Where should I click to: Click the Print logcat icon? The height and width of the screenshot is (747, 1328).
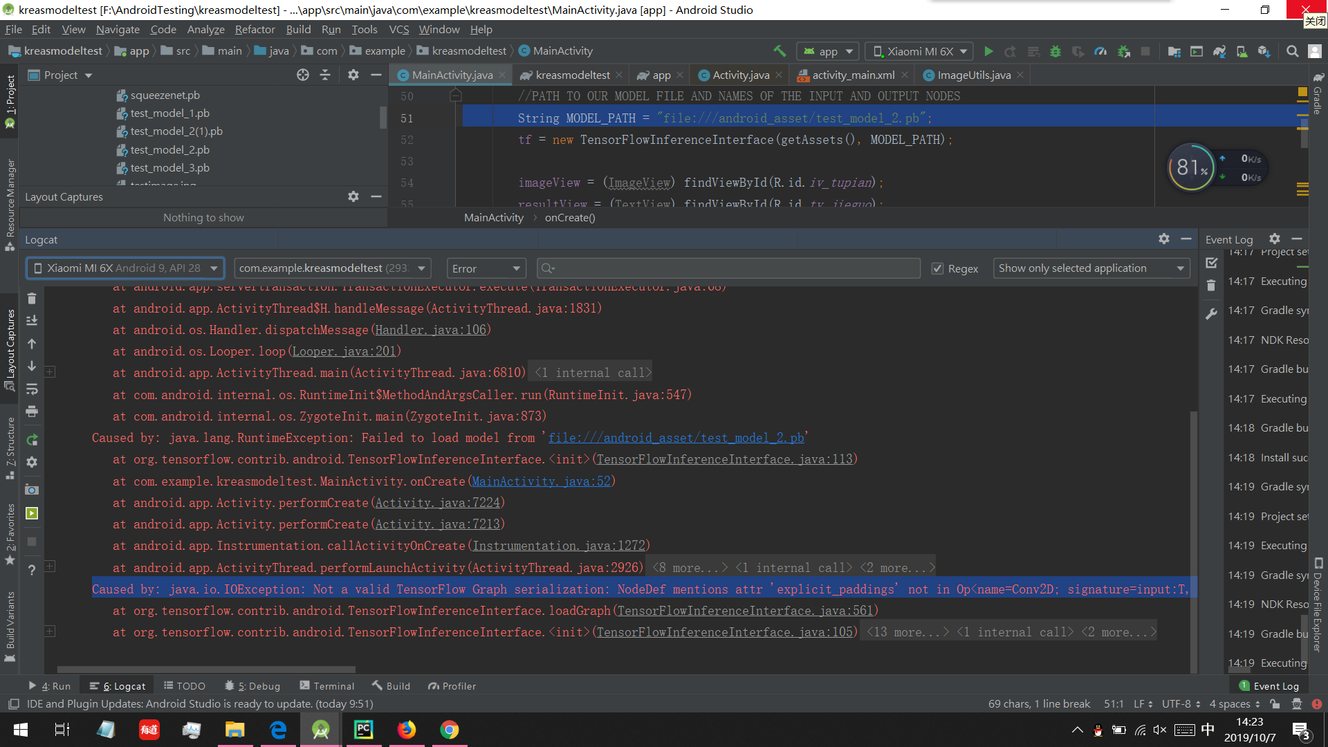pyautogui.click(x=32, y=412)
